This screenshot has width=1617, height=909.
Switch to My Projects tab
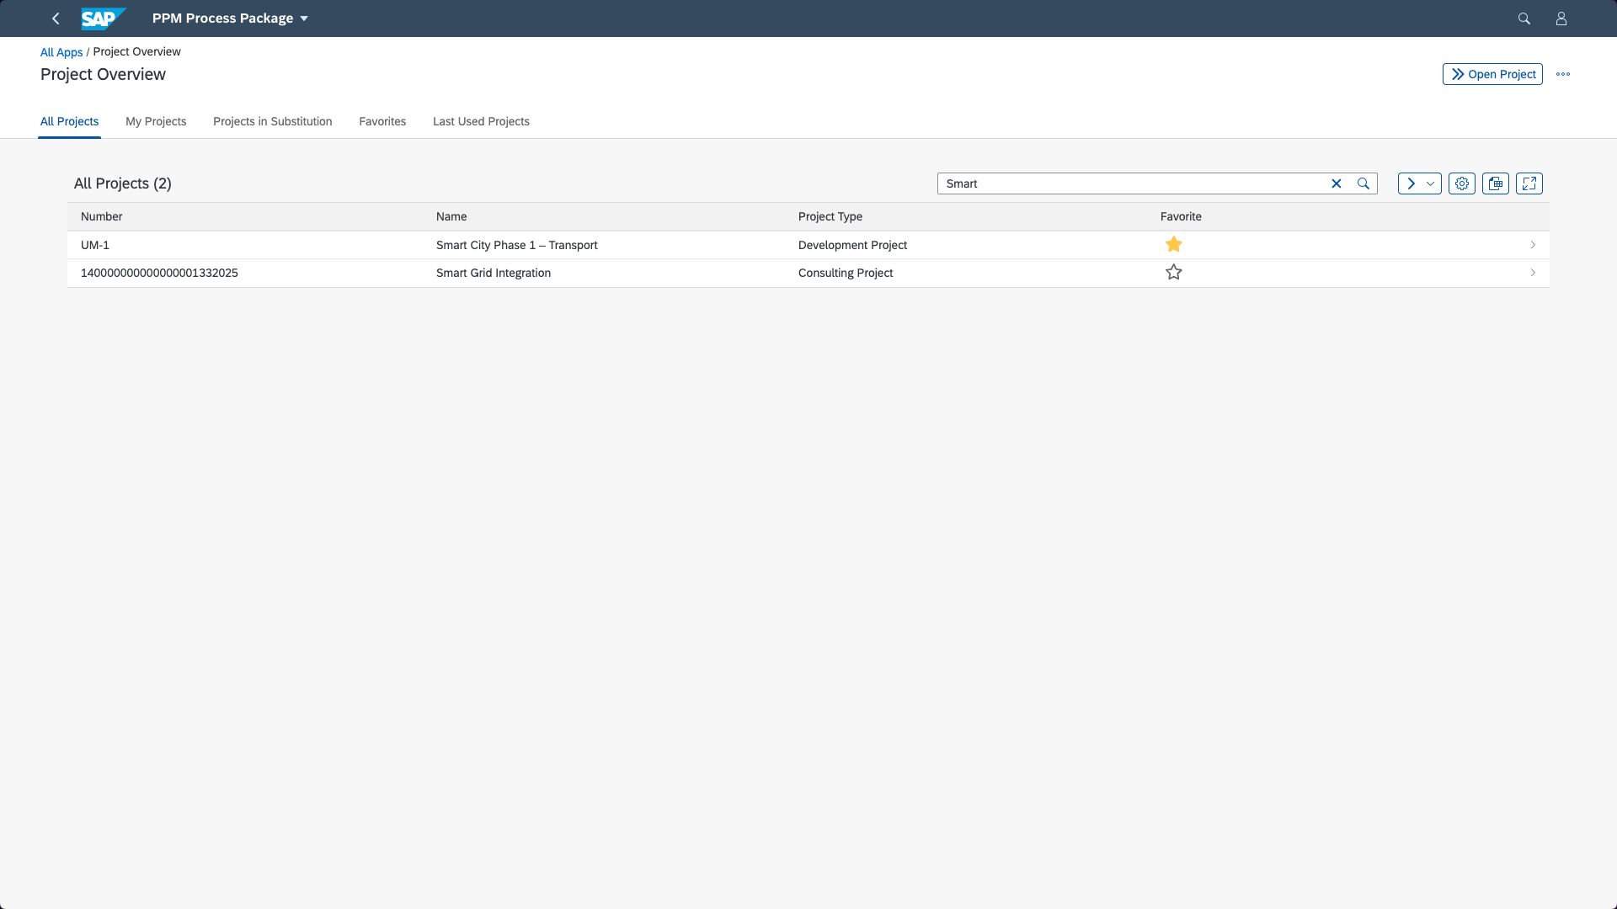[156, 121]
